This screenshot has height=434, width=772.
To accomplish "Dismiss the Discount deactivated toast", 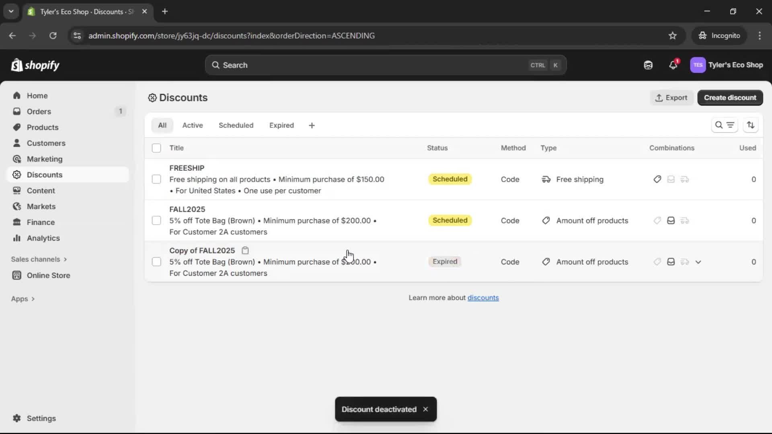I will [425, 409].
